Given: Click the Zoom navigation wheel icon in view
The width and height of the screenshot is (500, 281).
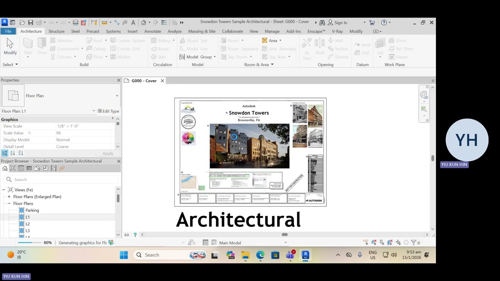Looking at the screenshot, I should coord(423,95).
